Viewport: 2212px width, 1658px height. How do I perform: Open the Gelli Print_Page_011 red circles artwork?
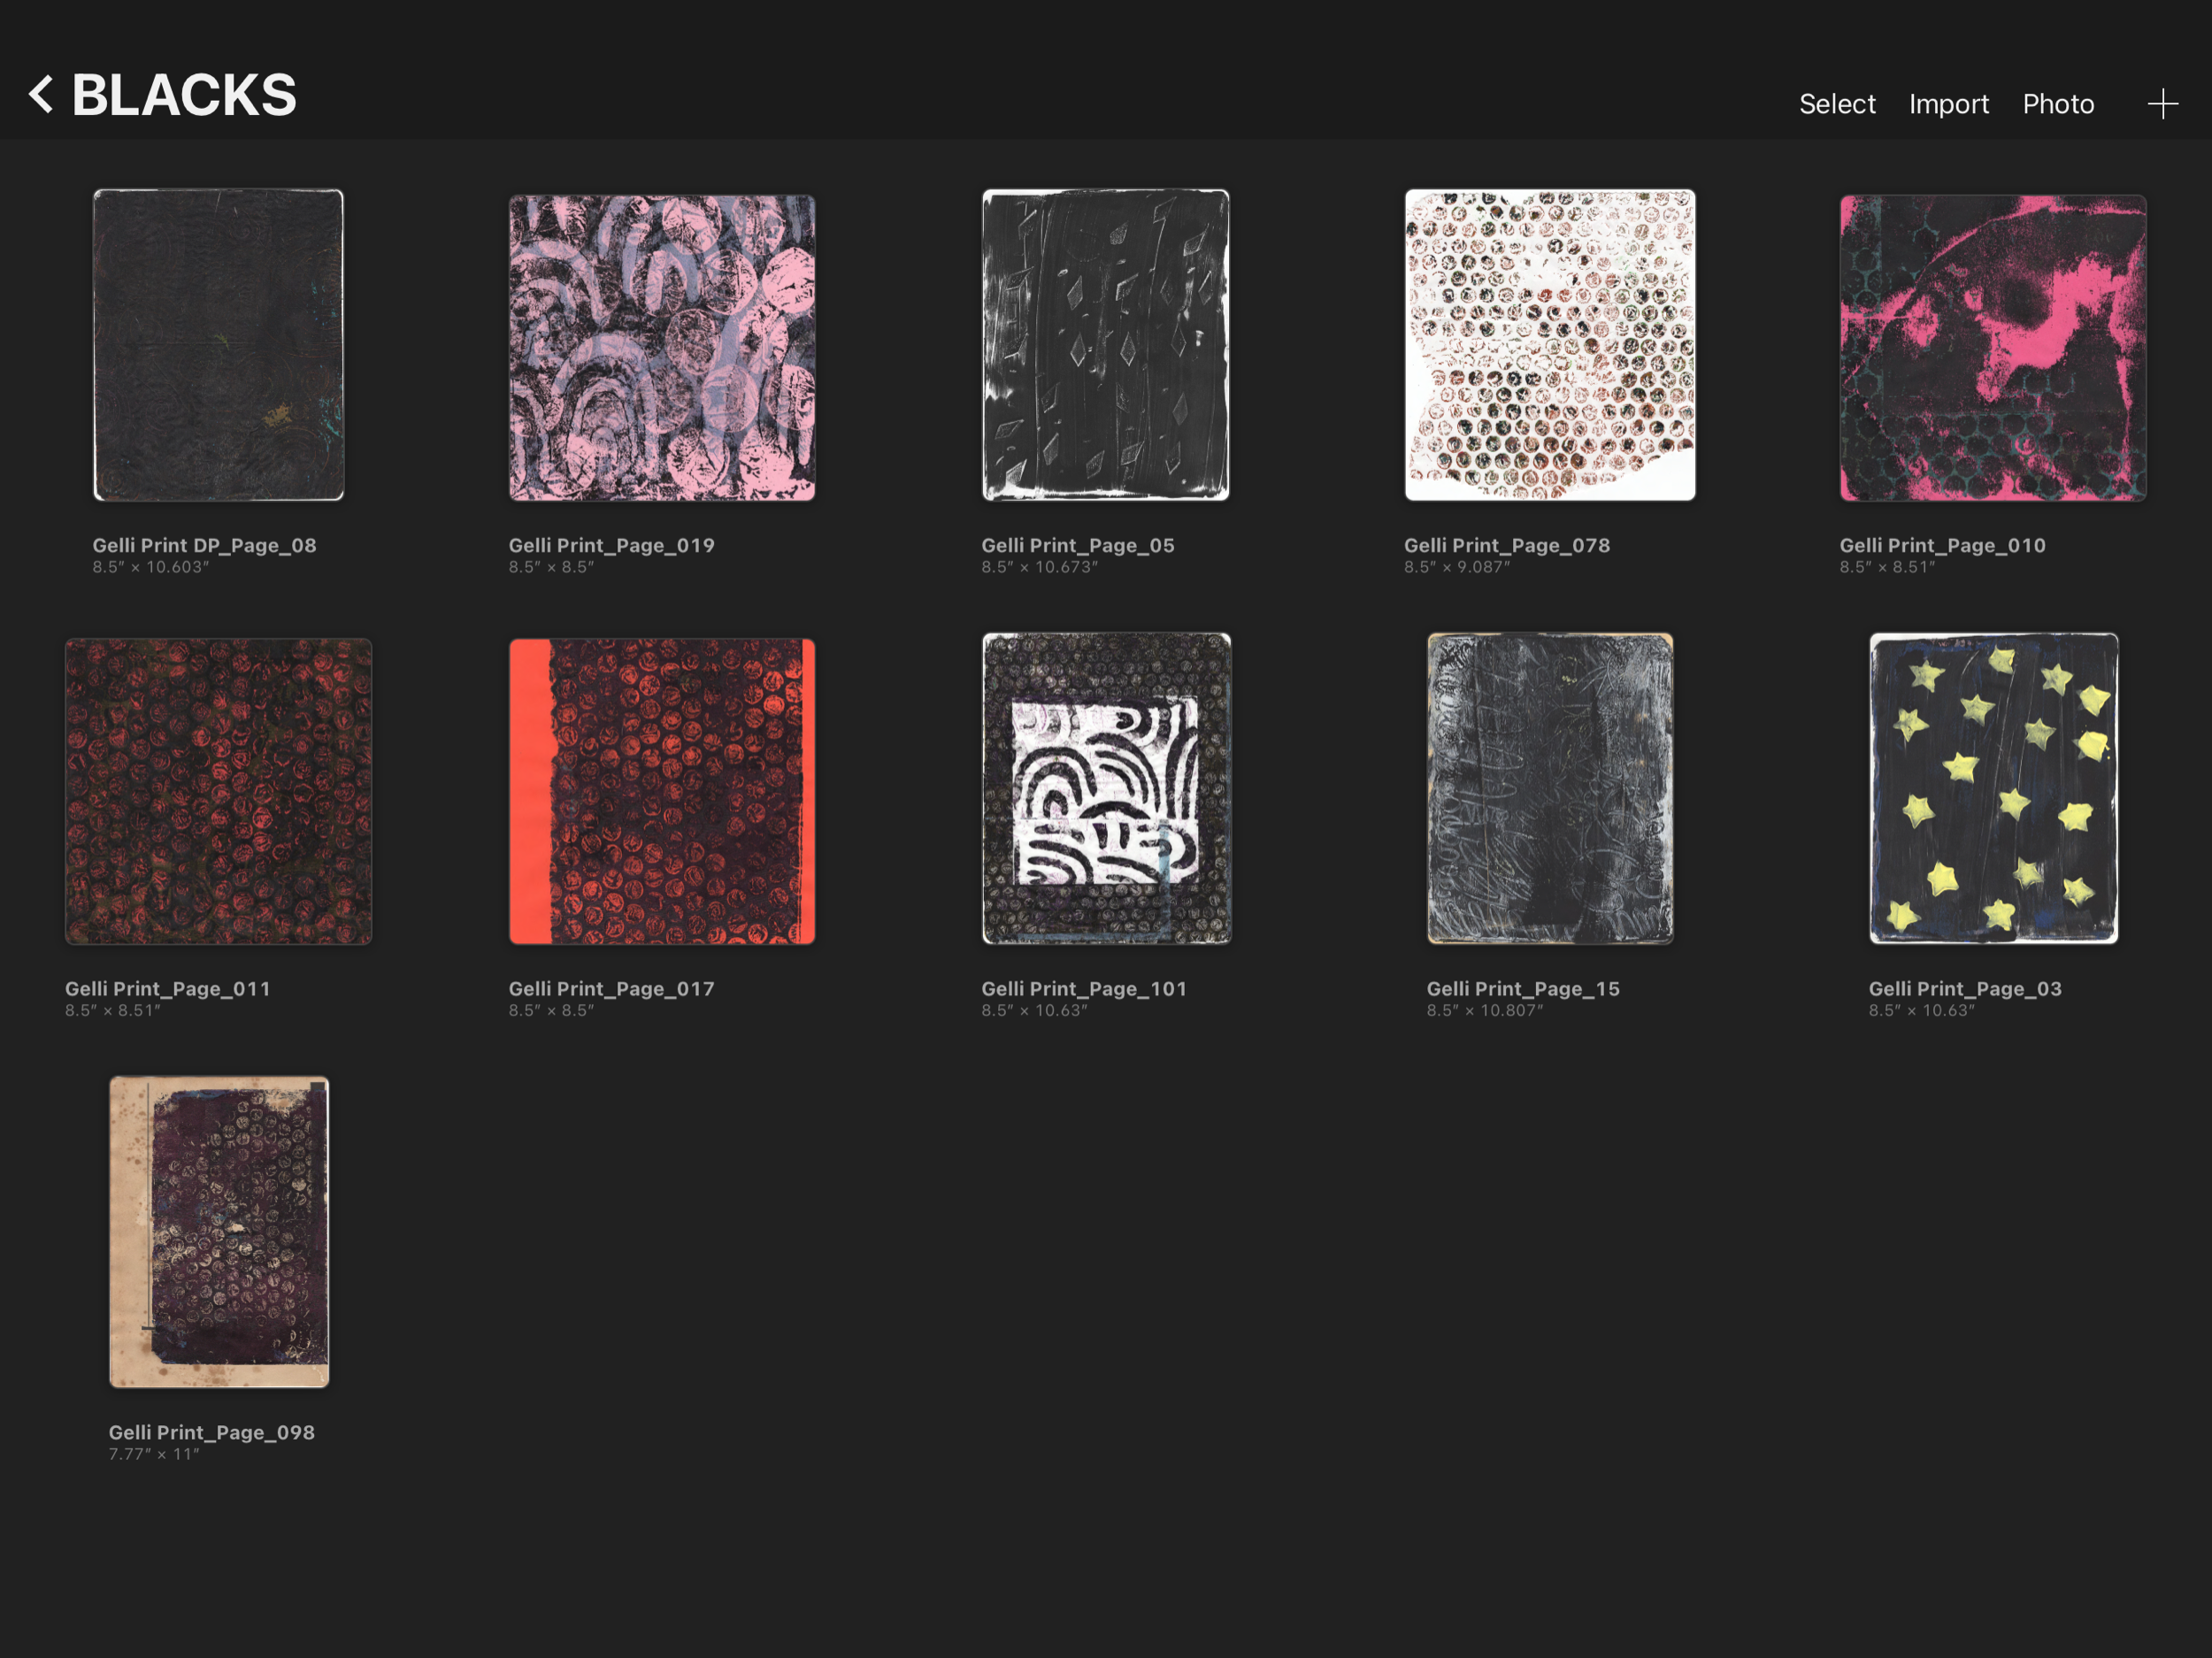coord(218,791)
